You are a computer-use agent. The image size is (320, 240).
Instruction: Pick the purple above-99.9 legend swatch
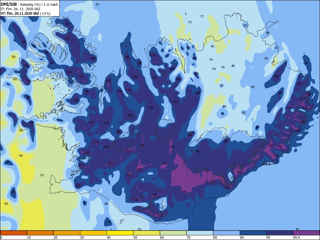(306, 233)
